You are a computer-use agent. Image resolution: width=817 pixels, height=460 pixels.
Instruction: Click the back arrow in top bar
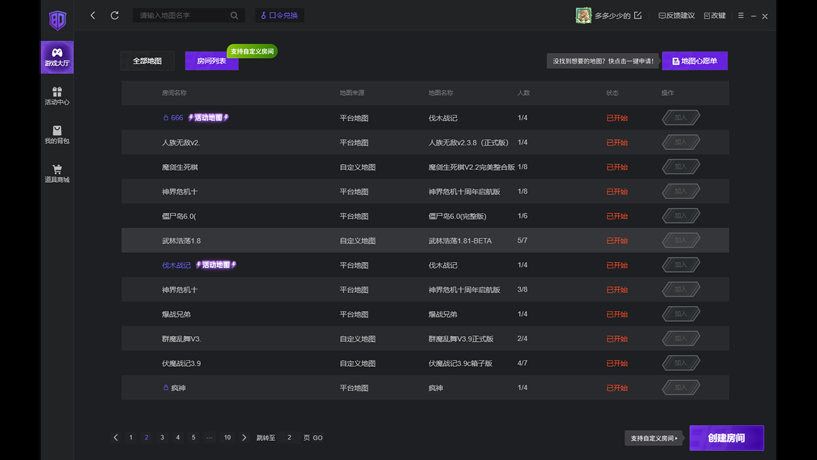pyautogui.click(x=93, y=15)
